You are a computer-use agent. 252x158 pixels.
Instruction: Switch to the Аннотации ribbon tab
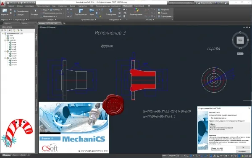[29, 6]
